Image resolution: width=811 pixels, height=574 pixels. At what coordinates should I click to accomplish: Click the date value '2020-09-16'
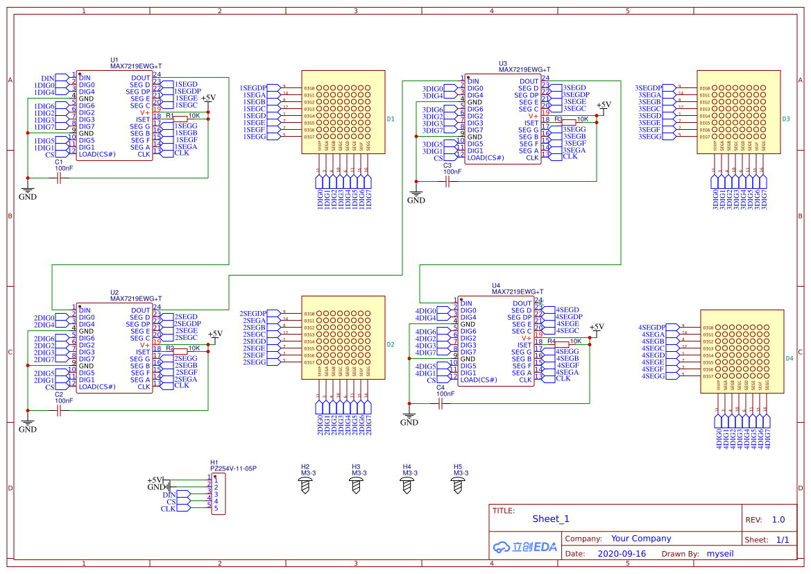622,553
